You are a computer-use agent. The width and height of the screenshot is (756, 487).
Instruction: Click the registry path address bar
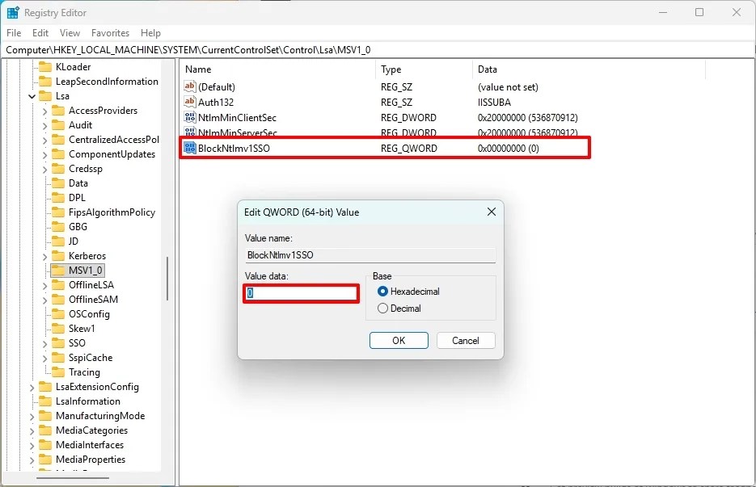378,50
